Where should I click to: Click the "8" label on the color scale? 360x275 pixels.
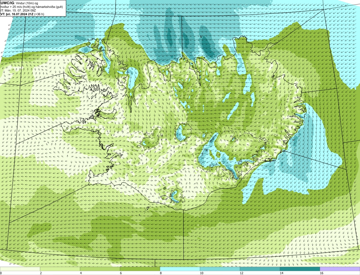point(161,273)
